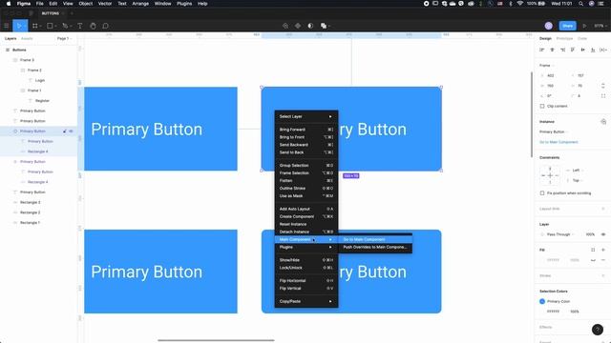The width and height of the screenshot is (611, 343).
Task: Click Go to Main Component link in Design panel
Action: (558, 142)
